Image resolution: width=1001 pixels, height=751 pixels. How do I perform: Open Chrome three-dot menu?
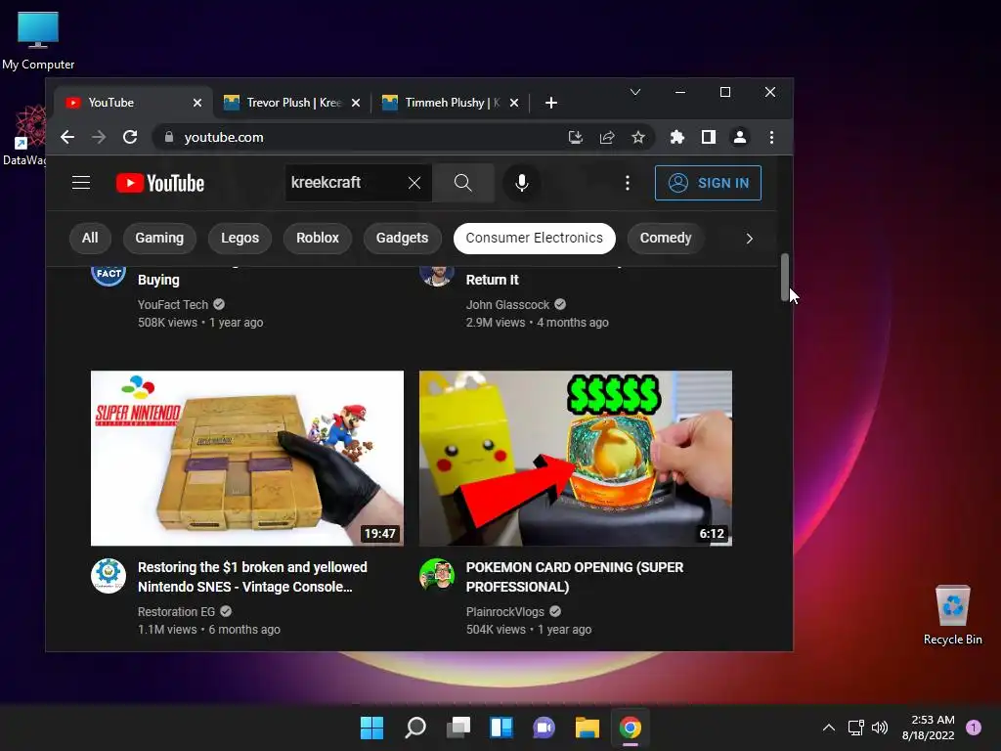coord(772,137)
